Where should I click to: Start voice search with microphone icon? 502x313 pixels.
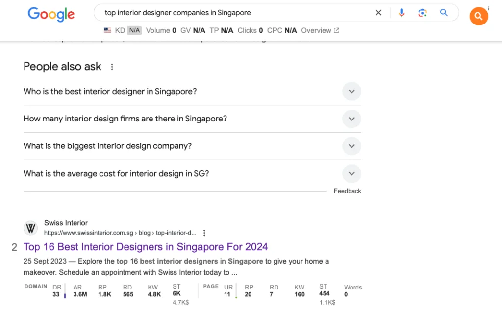(x=402, y=13)
